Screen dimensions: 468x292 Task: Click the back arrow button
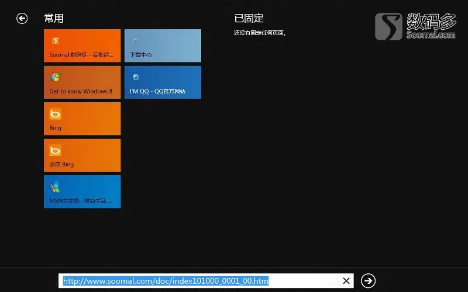point(22,19)
